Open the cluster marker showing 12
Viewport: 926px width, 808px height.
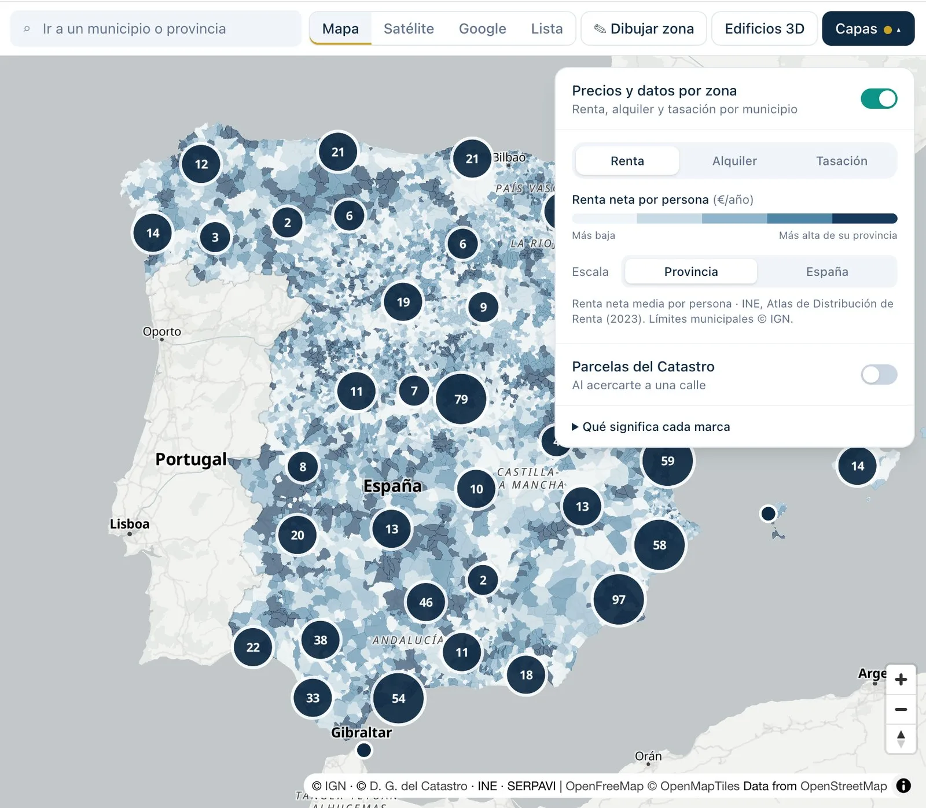201,164
